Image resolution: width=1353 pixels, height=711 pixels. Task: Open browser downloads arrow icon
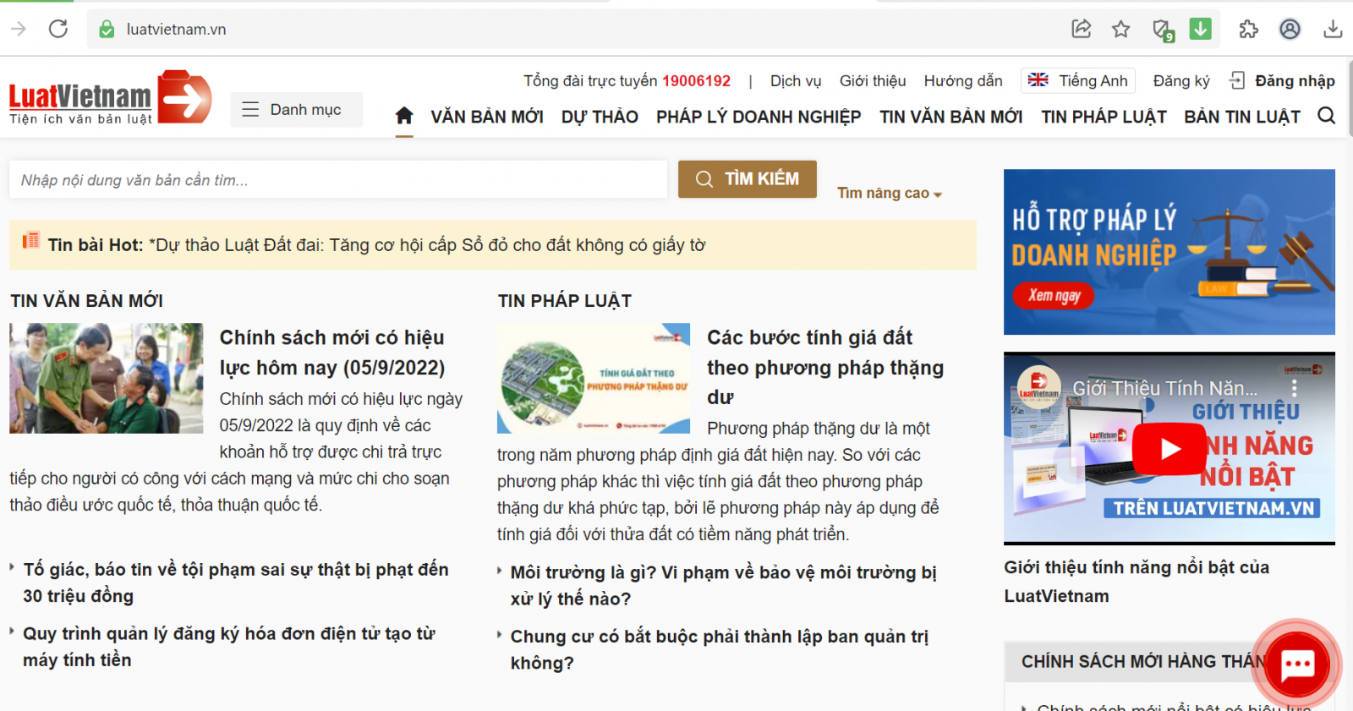click(x=1333, y=30)
